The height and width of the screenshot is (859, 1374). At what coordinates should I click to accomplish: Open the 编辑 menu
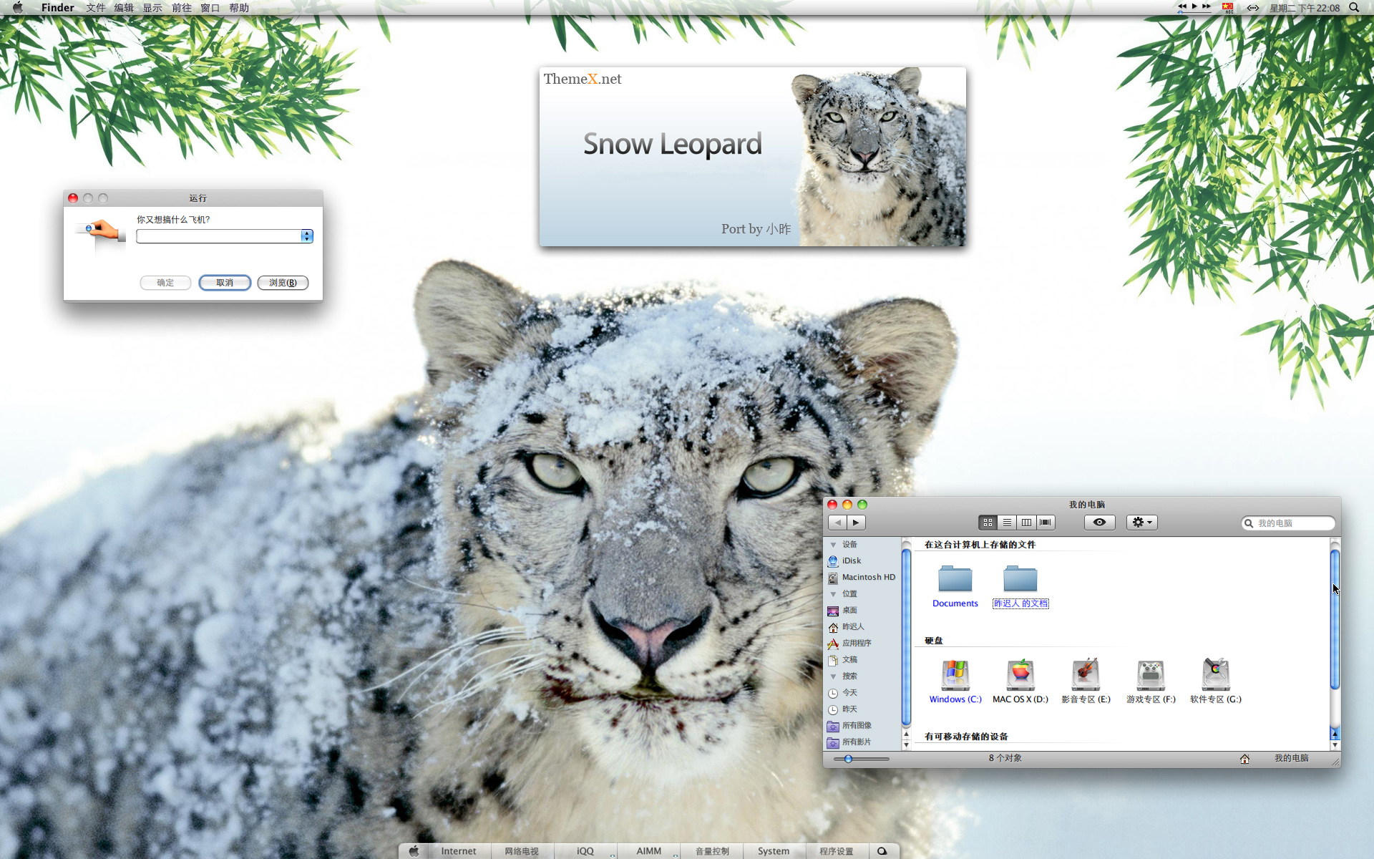[x=124, y=8]
